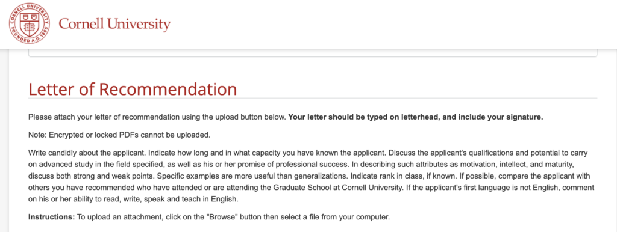Click the horizontal rule under the heading
617x232 pixels.
(x=313, y=98)
